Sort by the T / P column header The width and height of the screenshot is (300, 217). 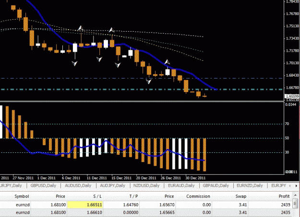[134, 196]
